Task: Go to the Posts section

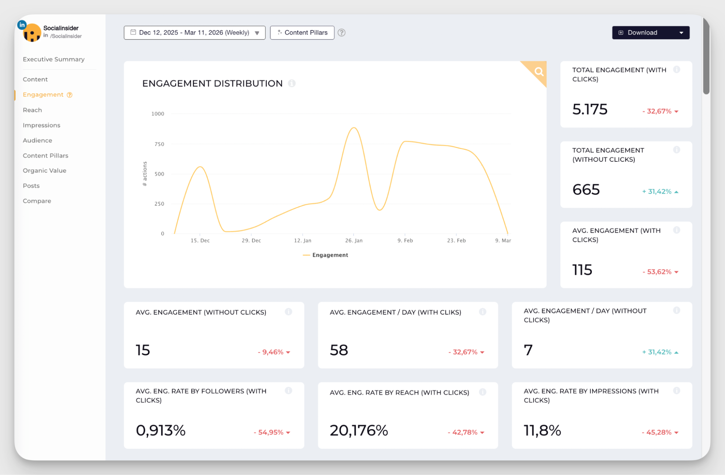Action: coord(31,186)
